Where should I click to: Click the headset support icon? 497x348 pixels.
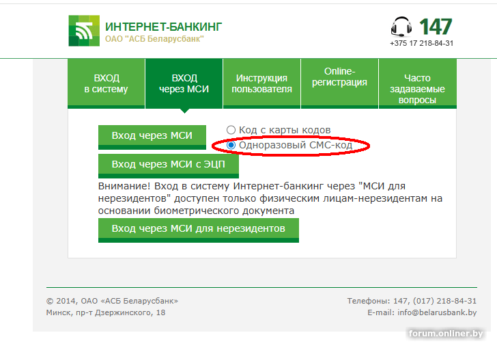[401, 27]
